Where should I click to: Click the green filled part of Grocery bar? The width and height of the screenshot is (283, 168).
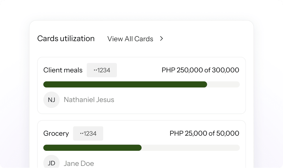click(92, 148)
